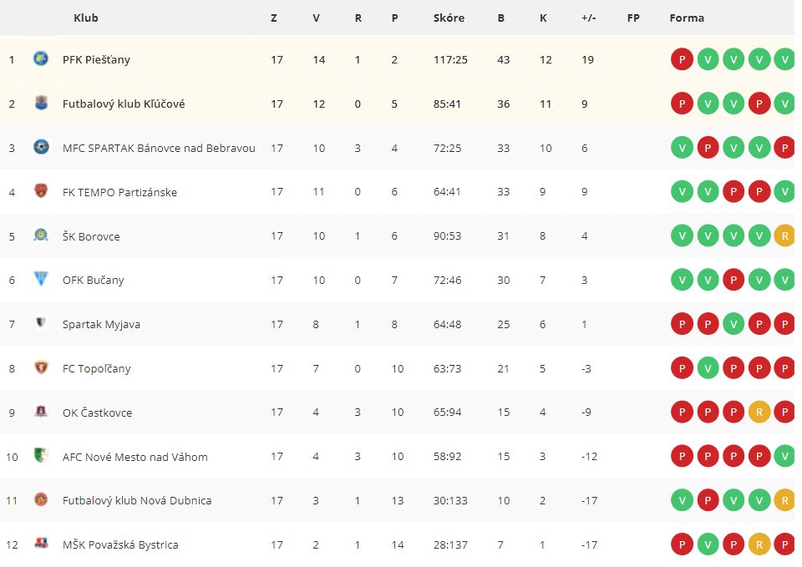Viewport: 802px width, 567px height.
Task: Click the OFK Bučany blue pennant crest
Action: [x=41, y=279]
